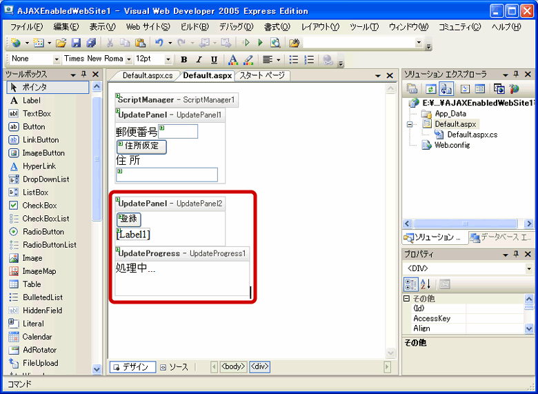This screenshot has width=538, height=394.
Task: Open the Undo history dropdown arrow
Action: (x=170, y=43)
